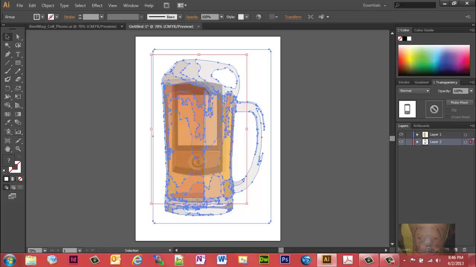Screen dimensions: 476x267
Task: Toggle visibility of Layer 2
Action: pyautogui.click(x=401, y=142)
